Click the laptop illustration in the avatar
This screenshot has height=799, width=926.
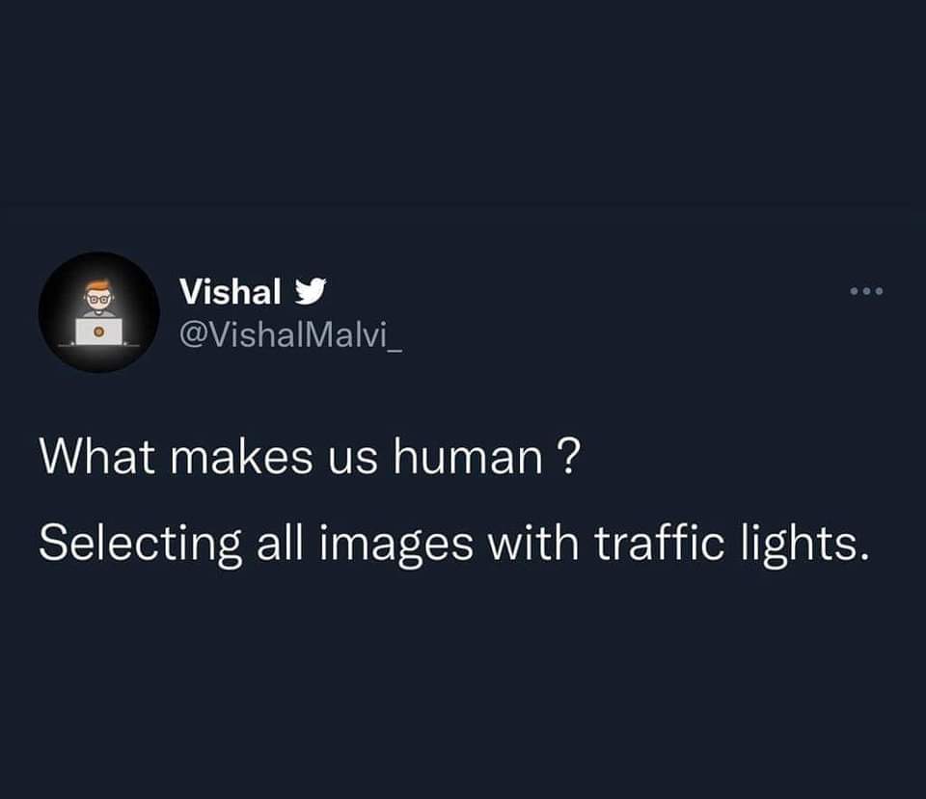coord(98,331)
